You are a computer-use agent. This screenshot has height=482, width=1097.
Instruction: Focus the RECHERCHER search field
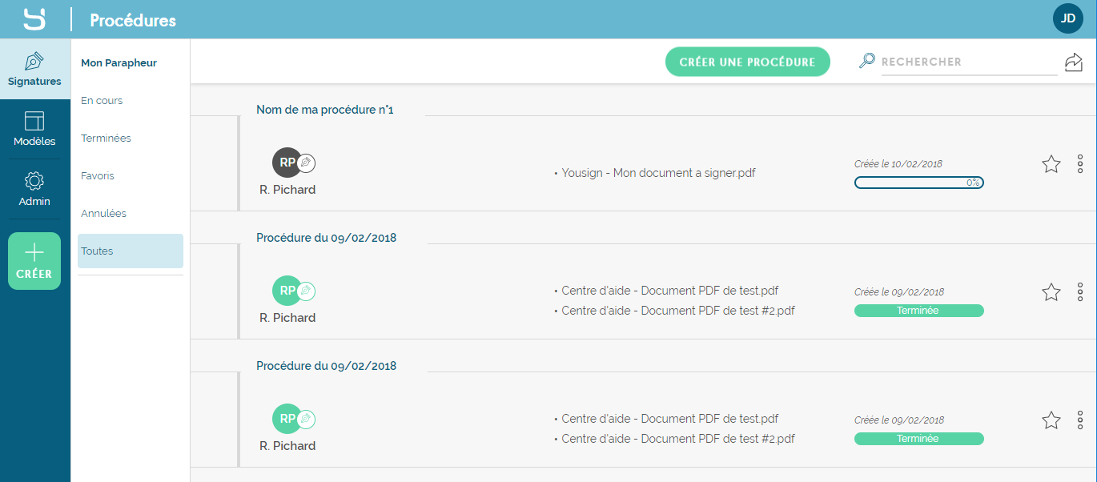pyautogui.click(x=969, y=62)
